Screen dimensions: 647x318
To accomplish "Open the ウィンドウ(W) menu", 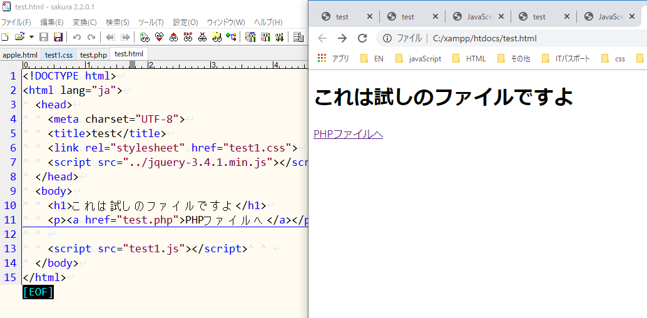I will 226,22.
